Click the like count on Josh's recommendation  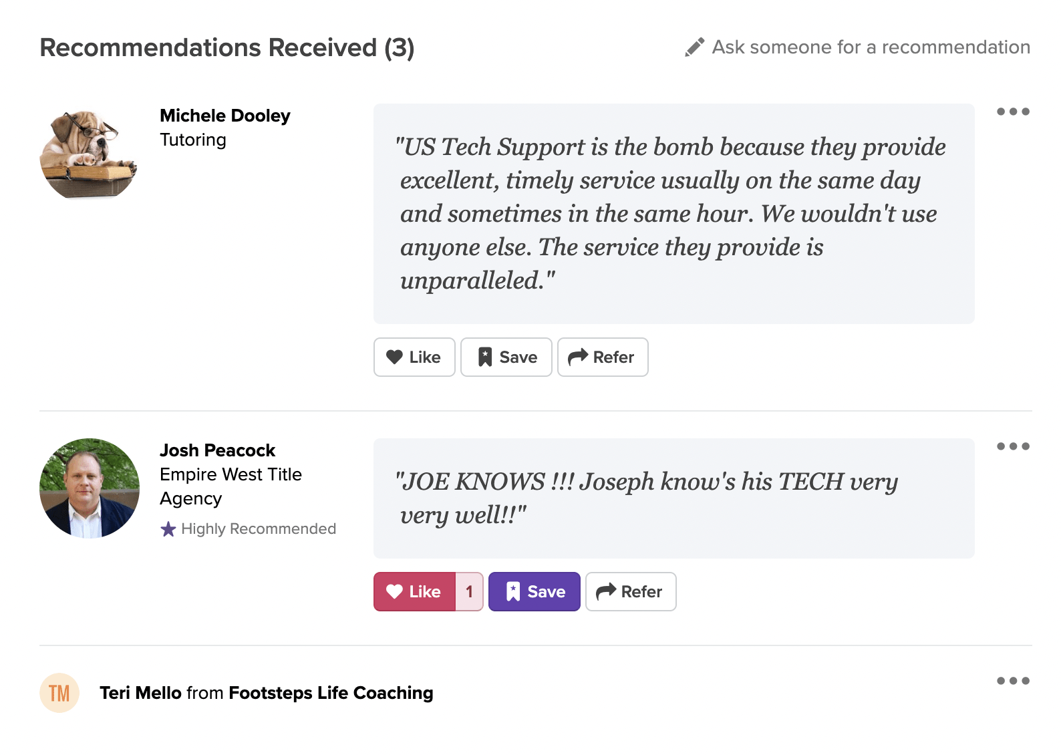469,592
